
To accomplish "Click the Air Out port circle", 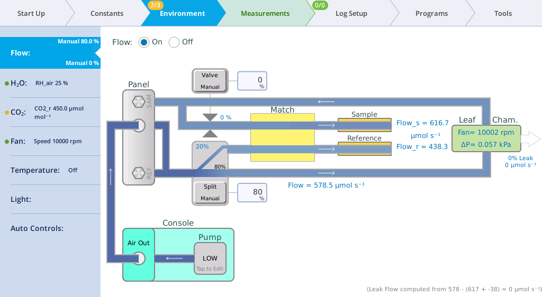I will pyautogui.click(x=139, y=258).
